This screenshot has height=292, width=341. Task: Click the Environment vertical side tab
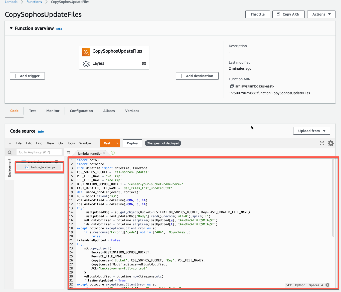pyautogui.click(x=10, y=168)
